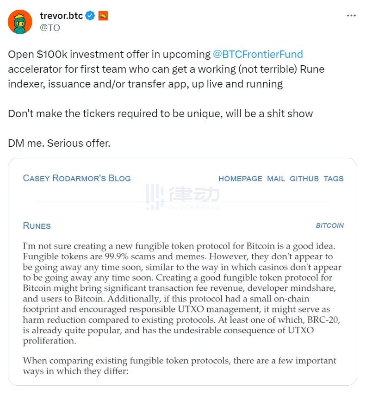Image resolution: width=366 pixels, height=394 pixels.
Task: Click the 'Open $100k investment offer' text
Action: tap(109, 54)
